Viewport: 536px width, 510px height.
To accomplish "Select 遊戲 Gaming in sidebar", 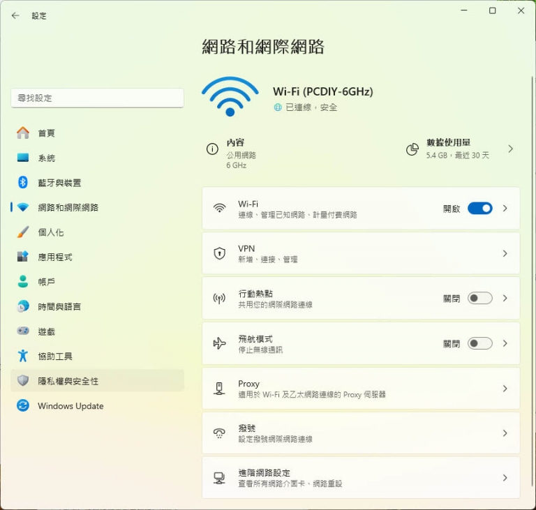I will 98,331.
